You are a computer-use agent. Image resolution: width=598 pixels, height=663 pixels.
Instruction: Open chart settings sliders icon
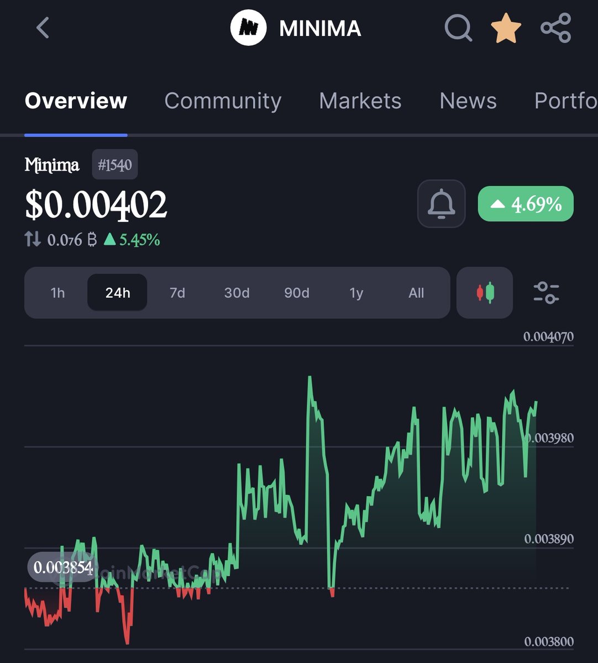(546, 293)
